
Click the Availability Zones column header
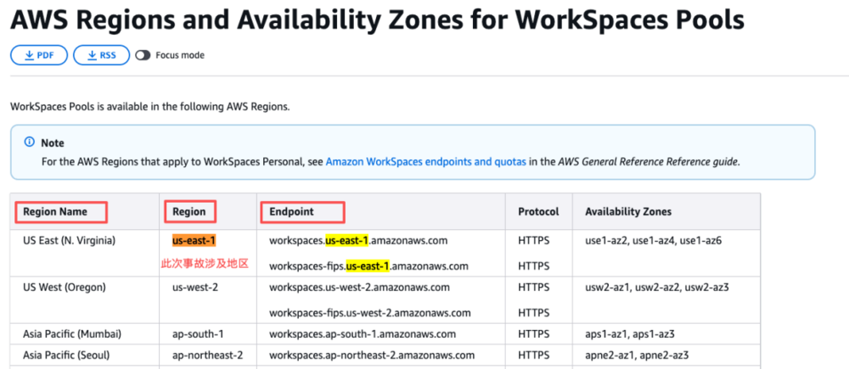[628, 211]
